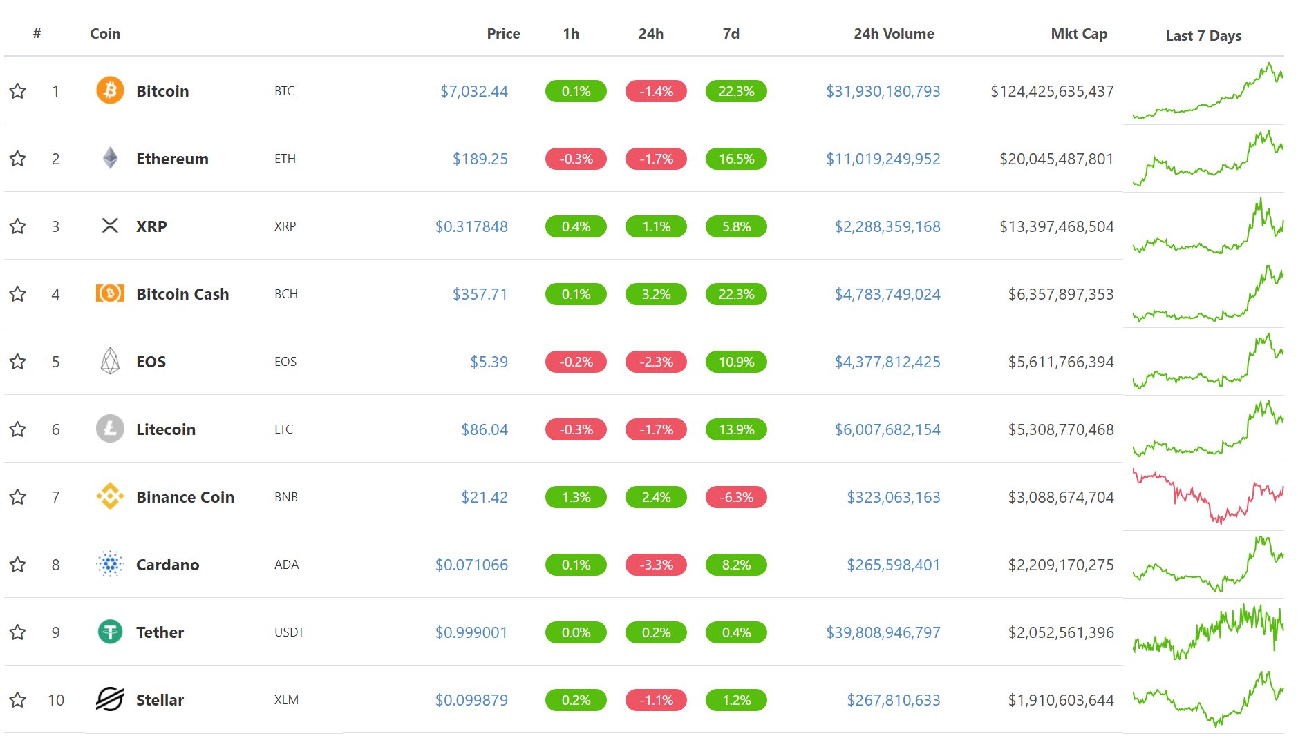Open Tether's 7-day sparkline chart
1298x738 pixels.
[1207, 632]
